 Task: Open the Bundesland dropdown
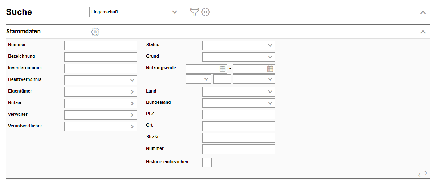238,103
